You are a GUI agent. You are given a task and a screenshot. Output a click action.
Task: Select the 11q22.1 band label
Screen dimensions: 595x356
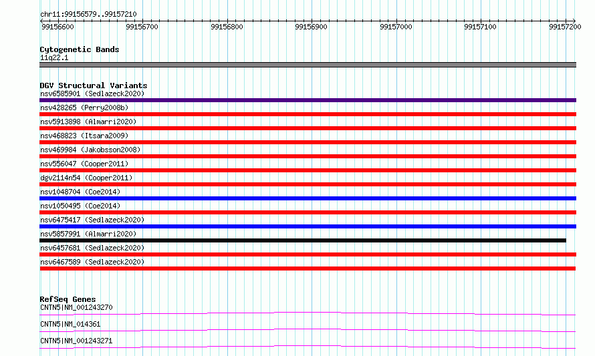54,57
